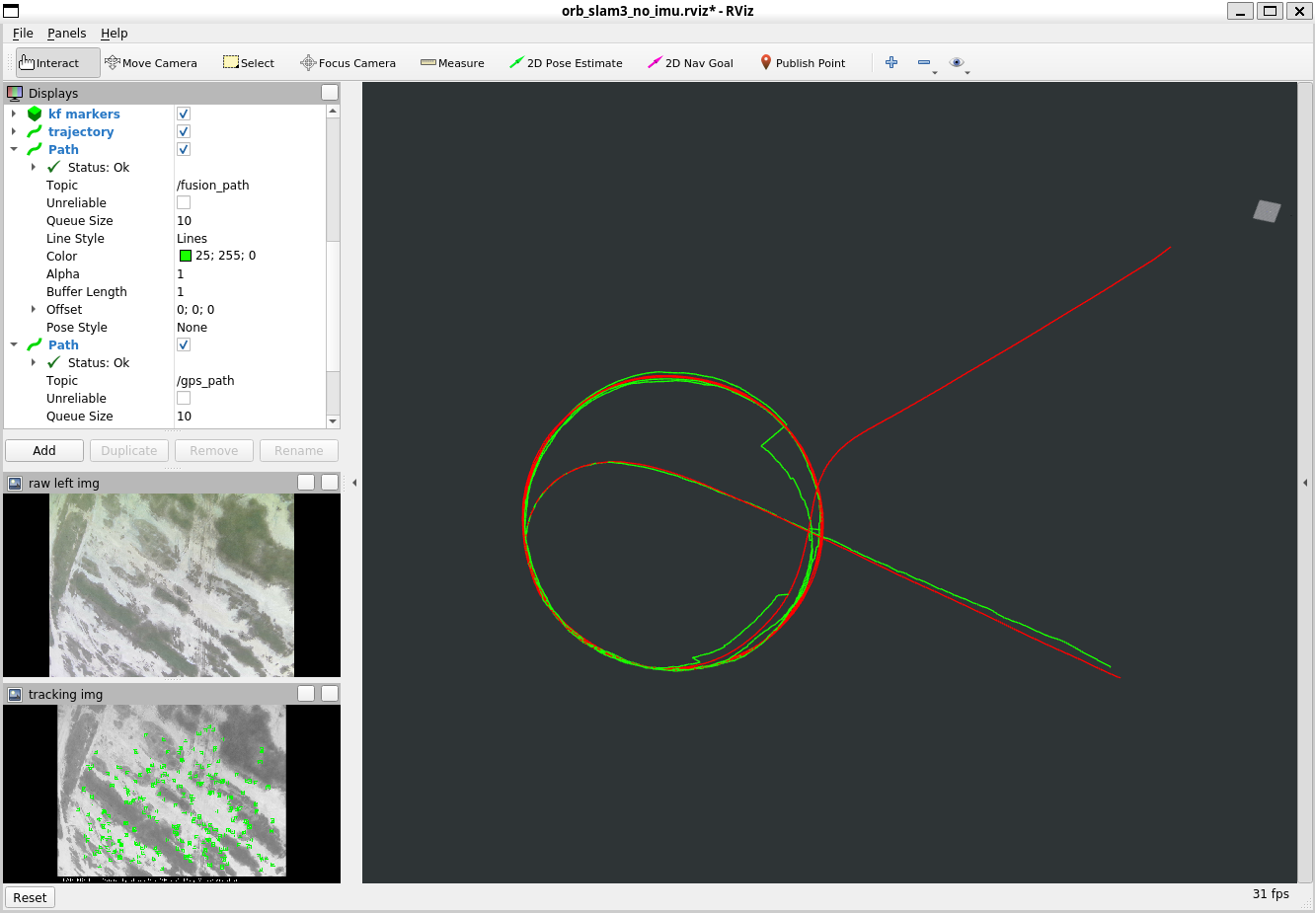The width and height of the screenshot is (1315, 913).
Task: Select the Move Camera tool
Action: (151, 62)
